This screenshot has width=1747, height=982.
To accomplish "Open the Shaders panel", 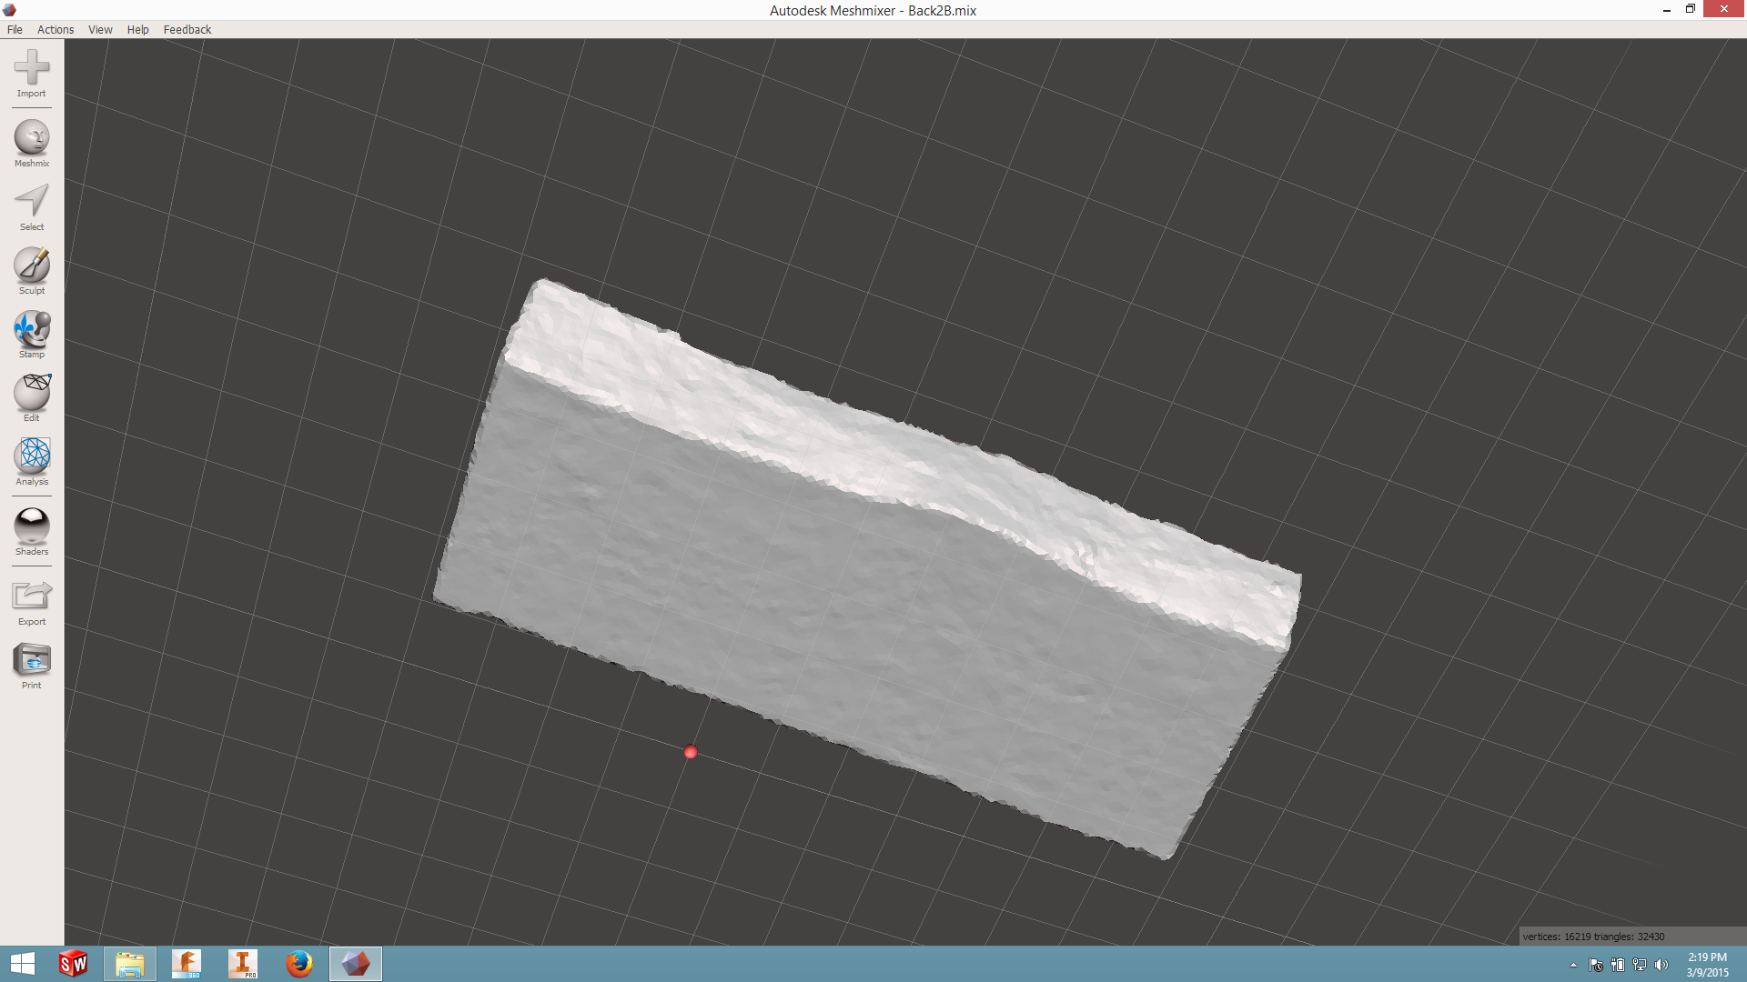I will coord(32,532).
